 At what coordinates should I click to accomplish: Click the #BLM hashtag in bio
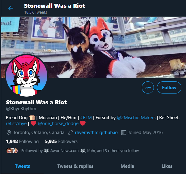tap(86, 118)
